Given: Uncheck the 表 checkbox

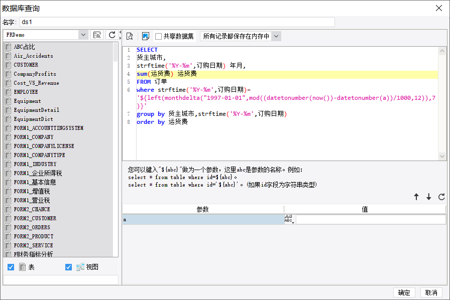Looking at the screenshot, I should (x=11, y=267).
